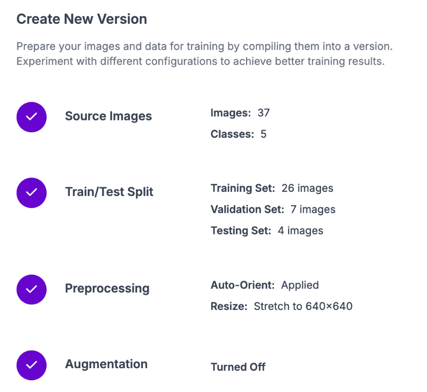Viewport: 427px width, 392px height.
Task: Click the Create New Version heading
Action: [82, 19]
